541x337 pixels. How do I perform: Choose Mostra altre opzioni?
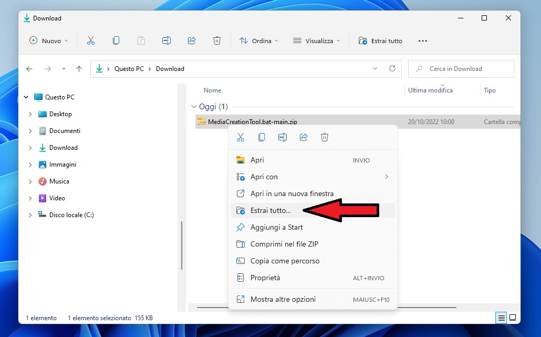click(313, 299)
